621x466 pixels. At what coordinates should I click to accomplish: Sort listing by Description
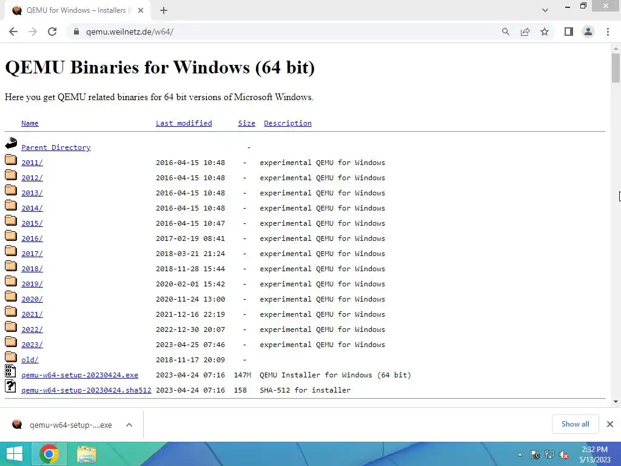pos(287,123)
